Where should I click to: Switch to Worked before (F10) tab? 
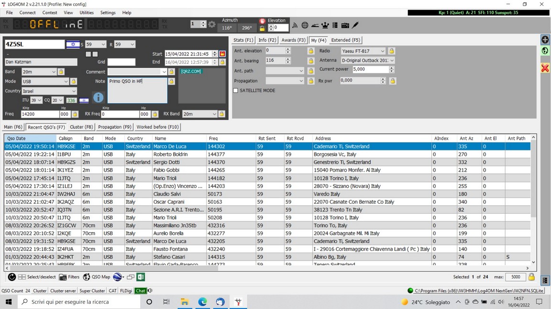(x=157, y=127)
